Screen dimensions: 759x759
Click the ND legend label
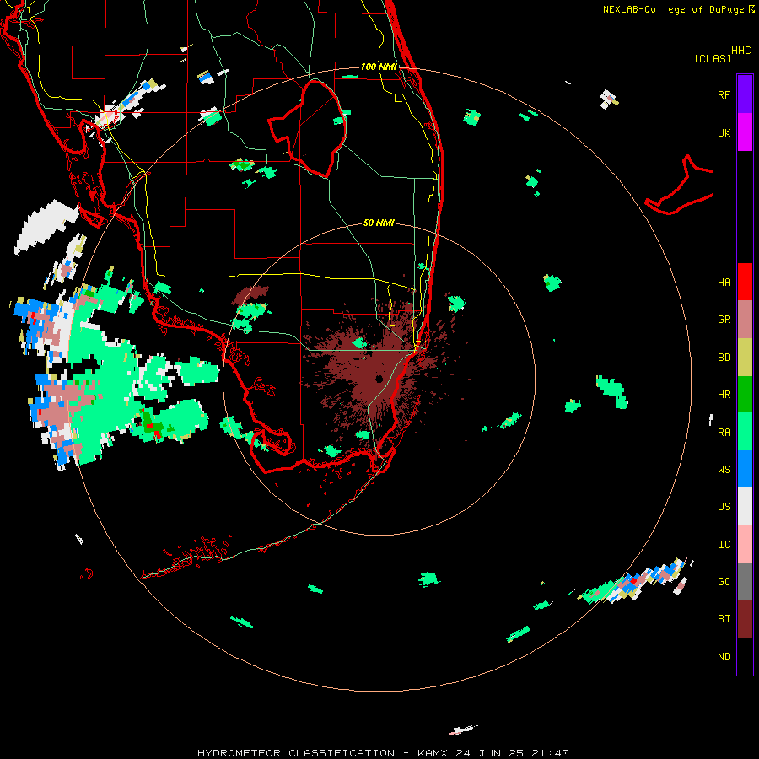[x=724, y=657]
